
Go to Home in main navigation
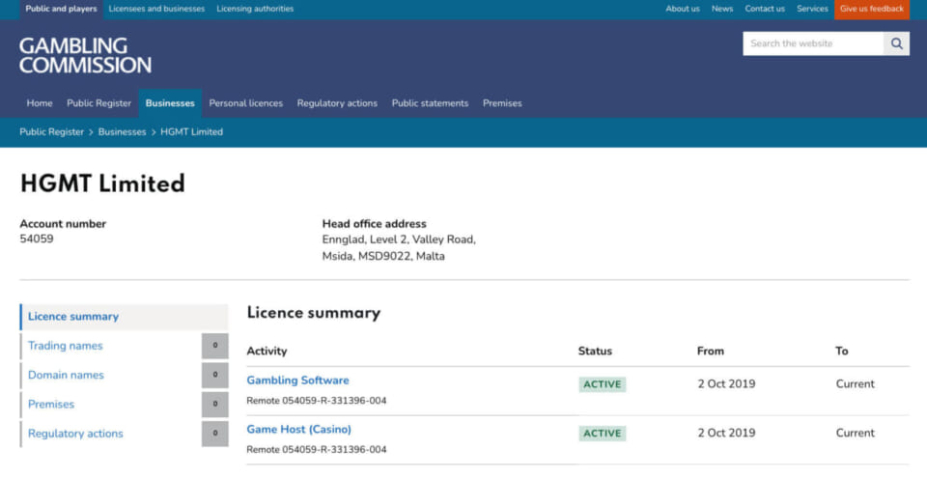pos(40,103)
